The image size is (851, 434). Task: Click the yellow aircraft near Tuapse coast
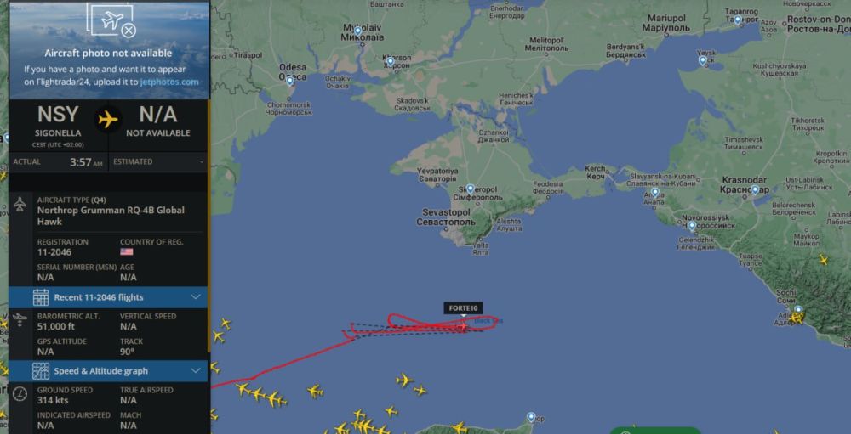click(x=823, y=260)
